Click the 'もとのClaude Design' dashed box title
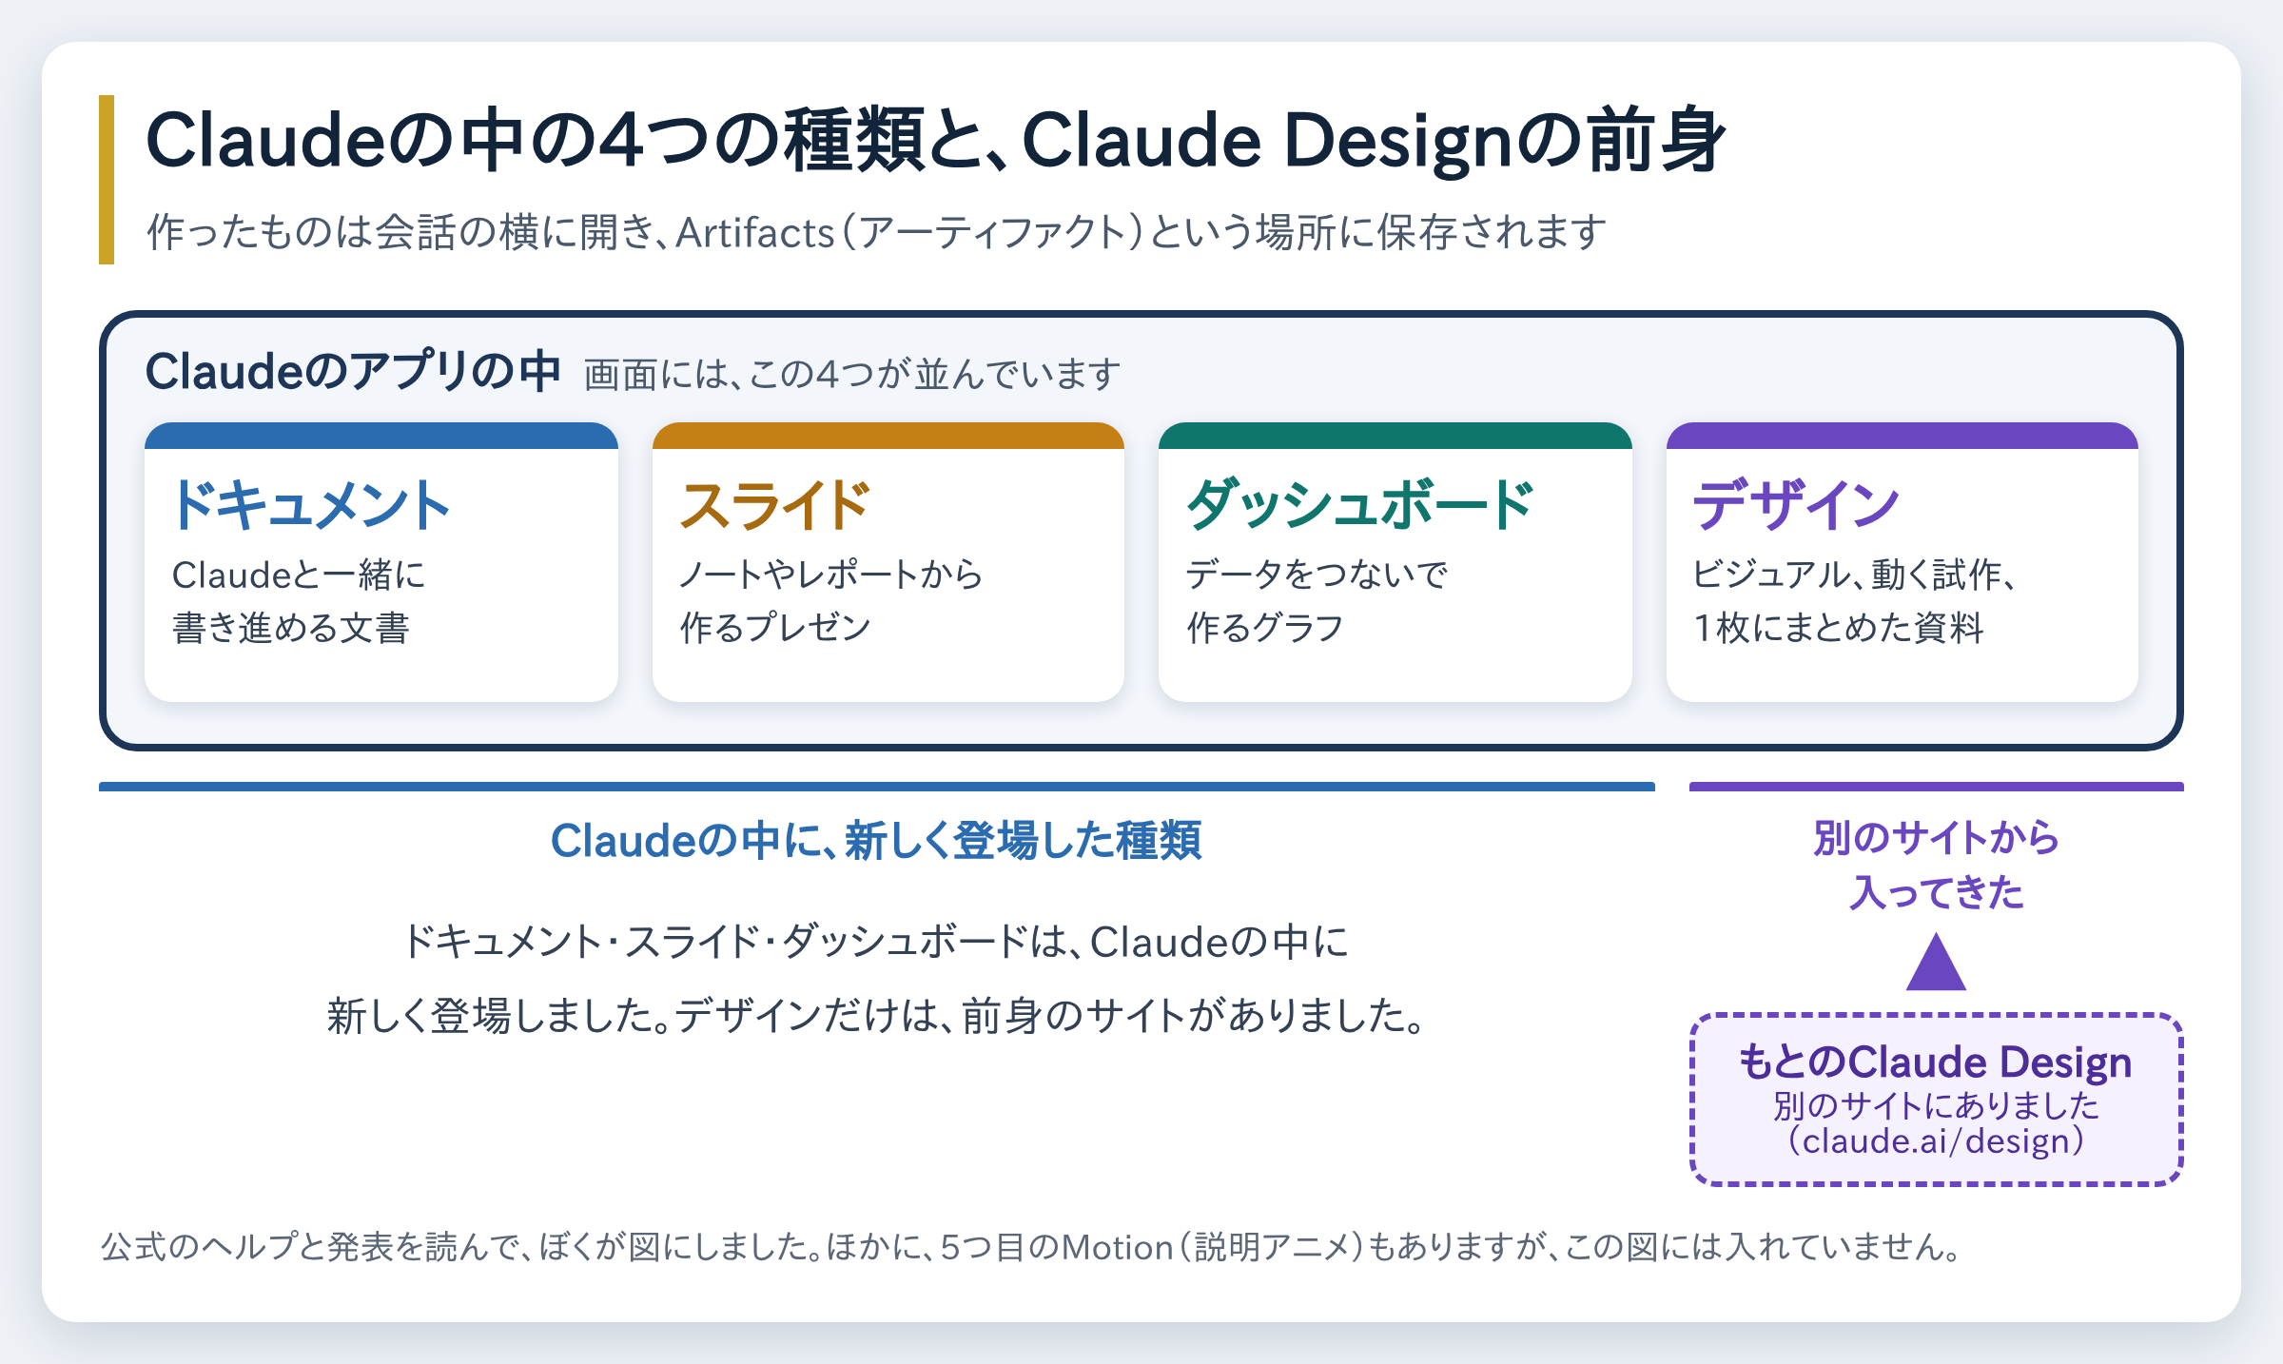 [1936, 1062]
